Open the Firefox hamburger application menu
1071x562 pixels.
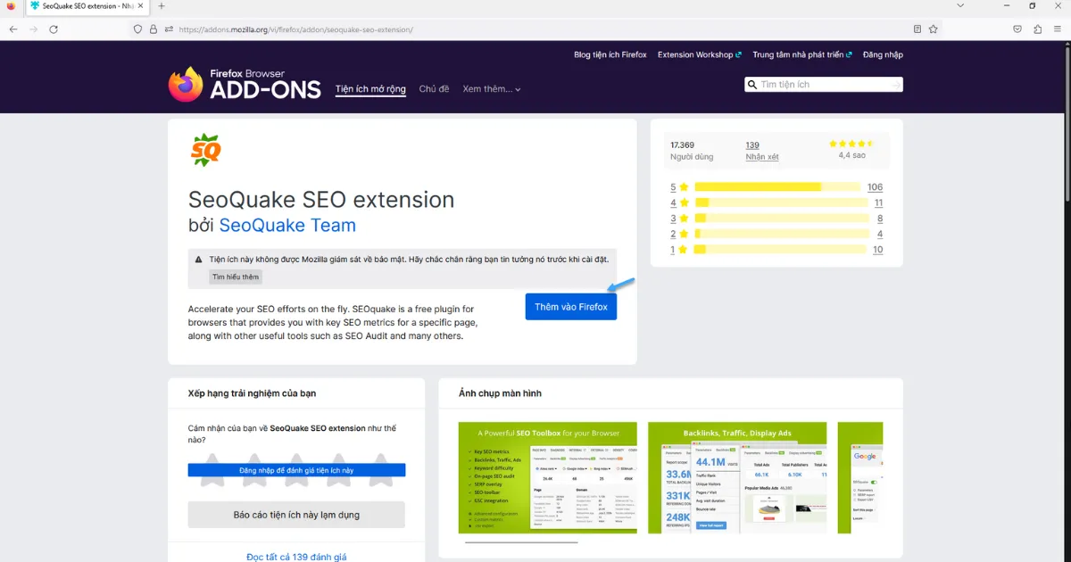click(1058, 29)
